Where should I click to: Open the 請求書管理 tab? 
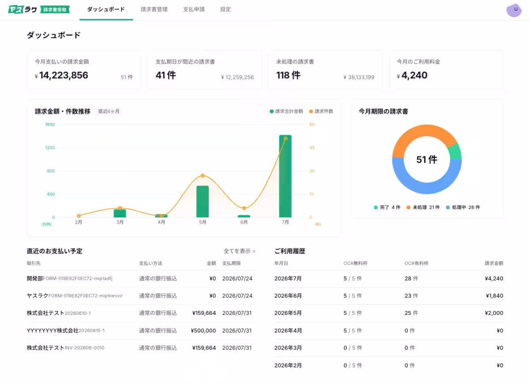point(154,9)
